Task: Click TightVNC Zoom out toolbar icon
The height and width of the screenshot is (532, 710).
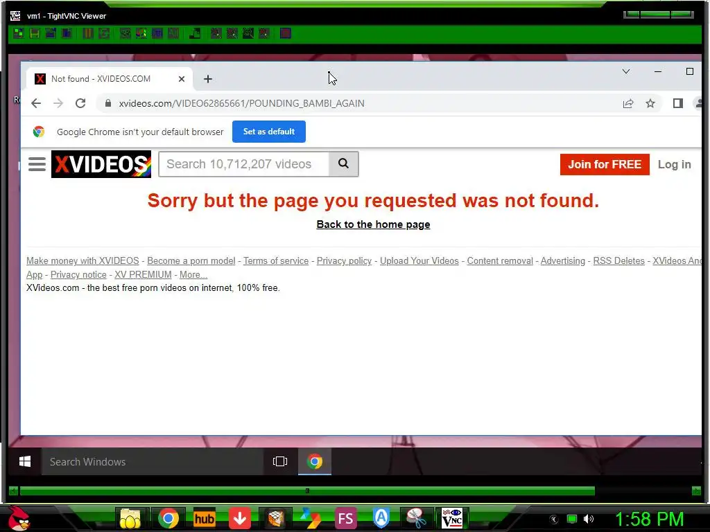Action: tap(232, 33)
